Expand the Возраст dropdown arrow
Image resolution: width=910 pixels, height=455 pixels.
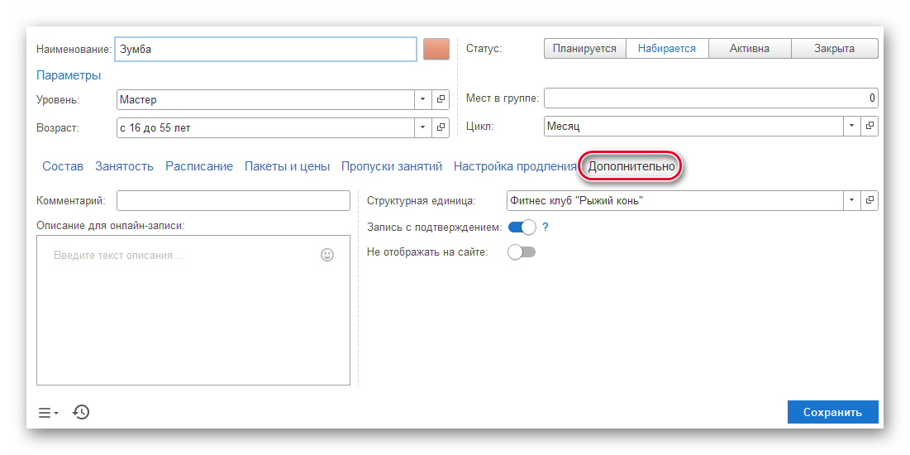click(423, 127)
